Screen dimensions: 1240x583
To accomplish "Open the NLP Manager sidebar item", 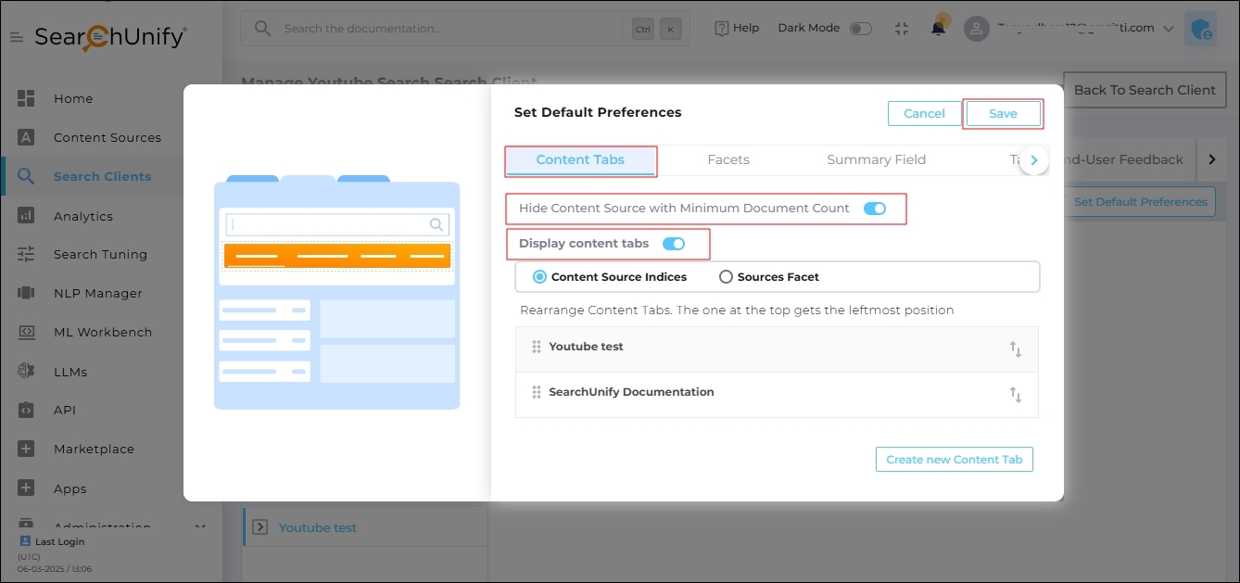I will click(x=97, y=293).
